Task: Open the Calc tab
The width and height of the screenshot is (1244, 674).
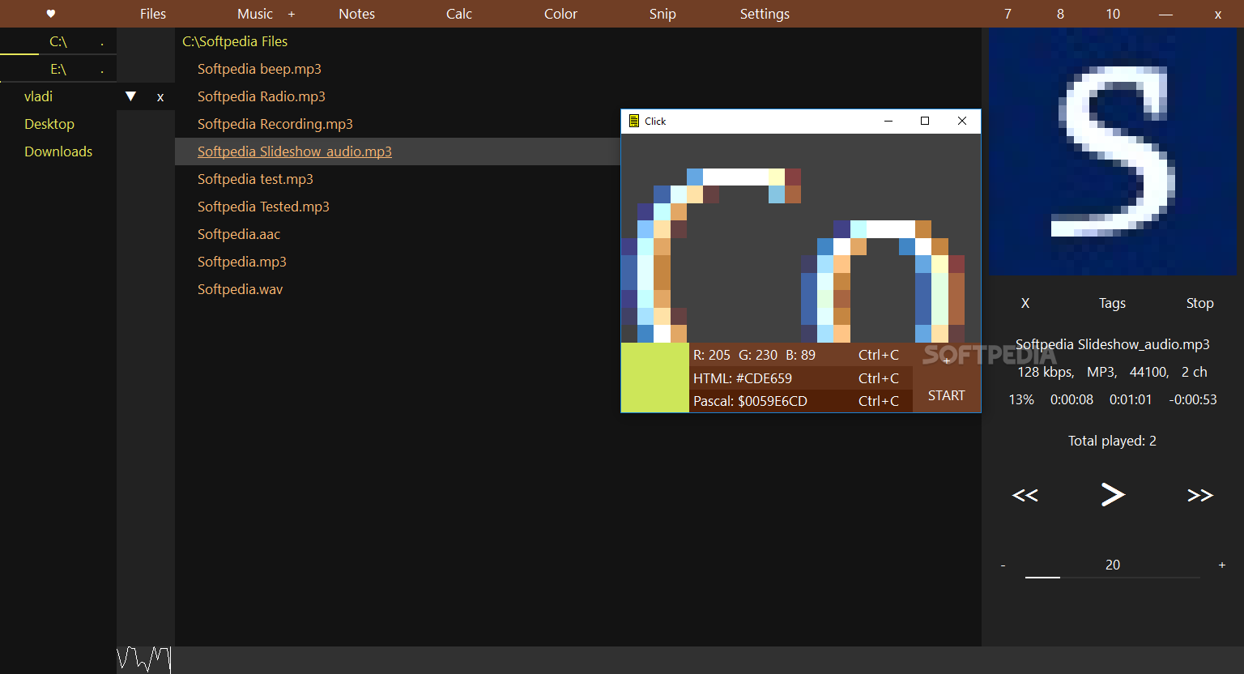Action: (x=459, y=14)
